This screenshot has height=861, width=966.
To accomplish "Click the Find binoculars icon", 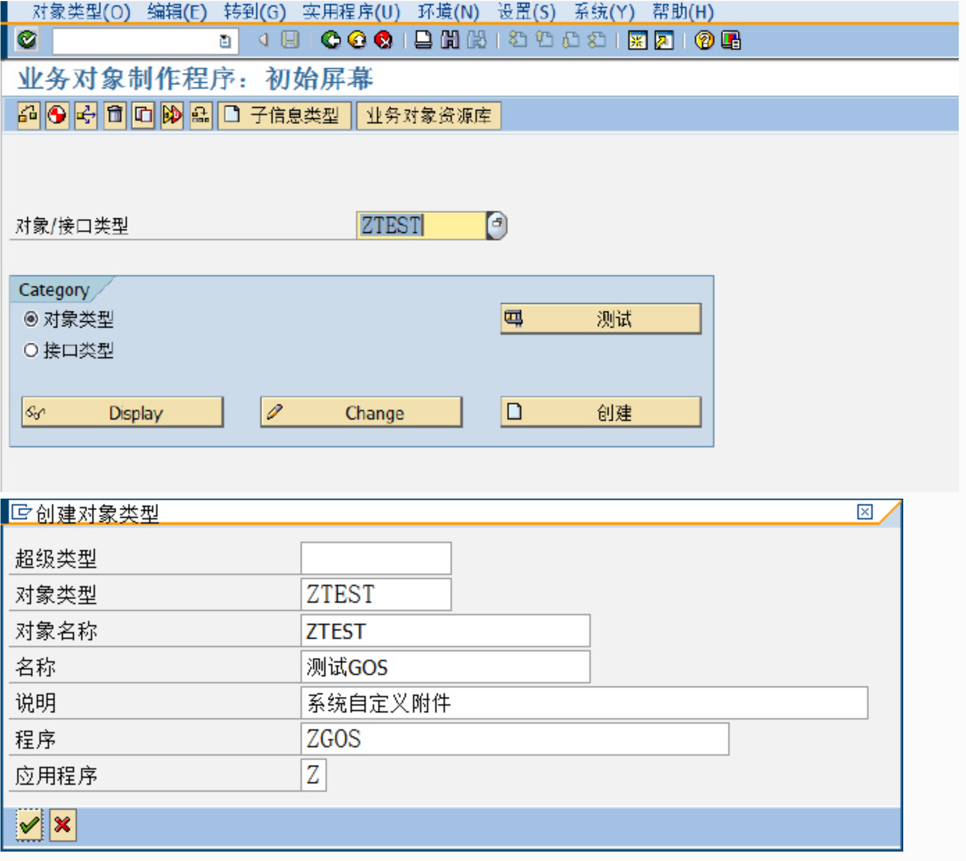I will click(450, 40).
